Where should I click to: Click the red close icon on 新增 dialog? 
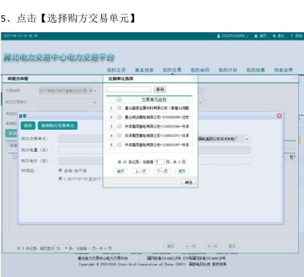tap(279, 116)
